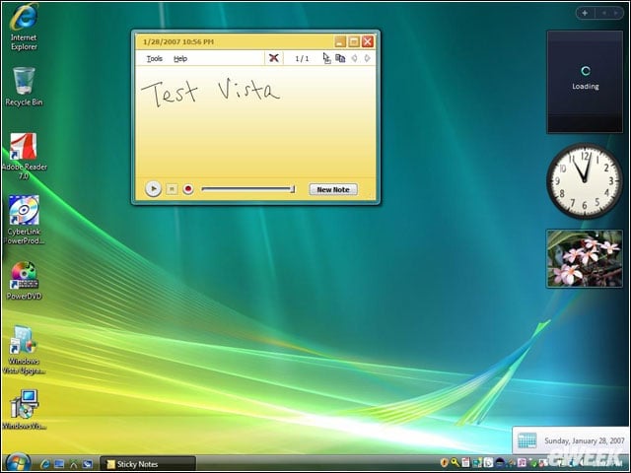Select the Windows Vista Upgrade Advisor shortcut
The width and height of the screenshot is (631, 473).
pos(24,350)
